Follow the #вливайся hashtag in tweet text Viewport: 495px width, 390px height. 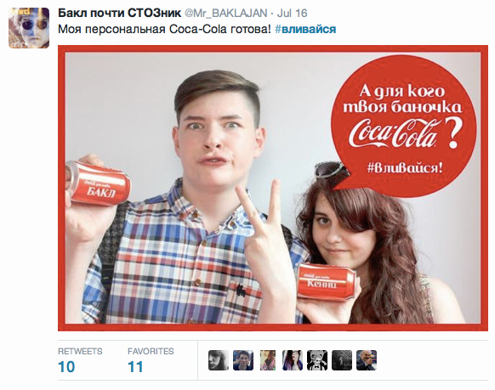pyautogui.click(x=305, y=30)
